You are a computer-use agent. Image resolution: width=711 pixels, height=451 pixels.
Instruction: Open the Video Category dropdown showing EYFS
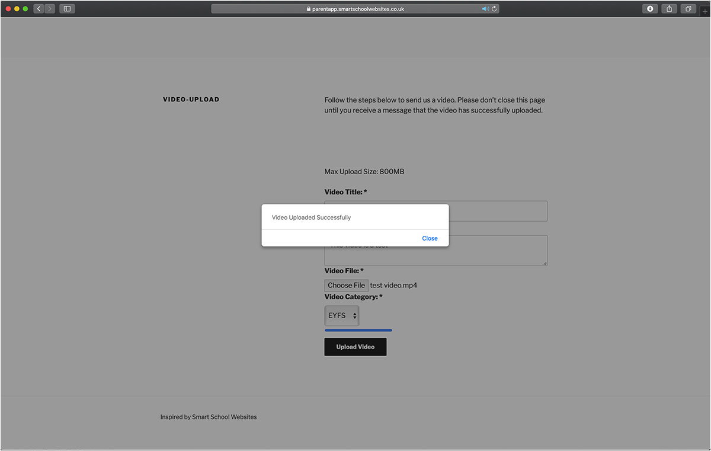[342, 316]
